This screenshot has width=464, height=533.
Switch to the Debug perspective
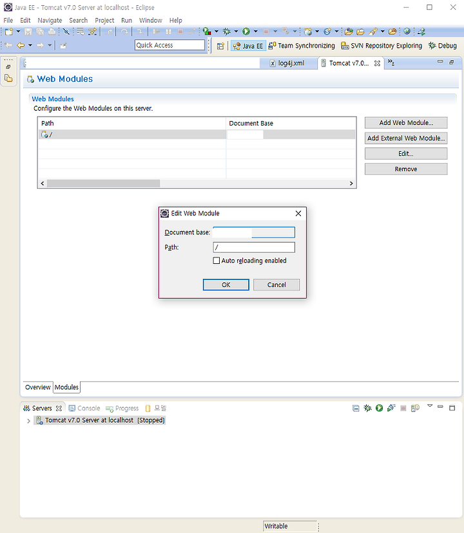[443, 46]
